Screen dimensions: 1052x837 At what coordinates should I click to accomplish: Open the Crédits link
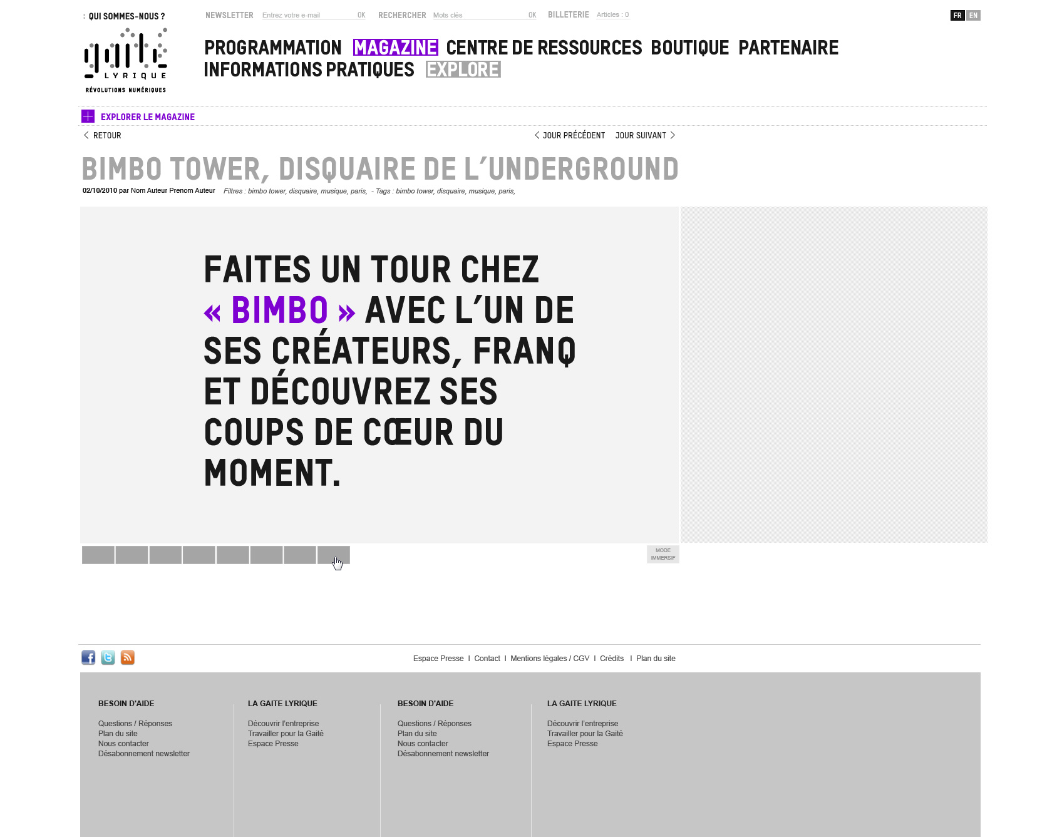(612, 659)
